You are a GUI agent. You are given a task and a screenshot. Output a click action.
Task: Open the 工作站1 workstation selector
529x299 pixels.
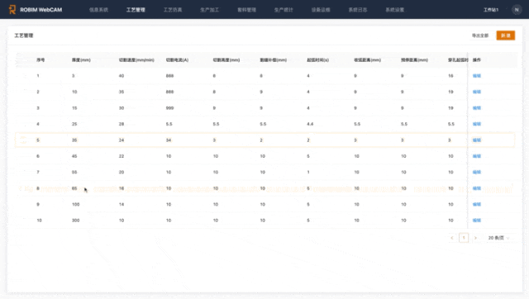coord(491,10)
